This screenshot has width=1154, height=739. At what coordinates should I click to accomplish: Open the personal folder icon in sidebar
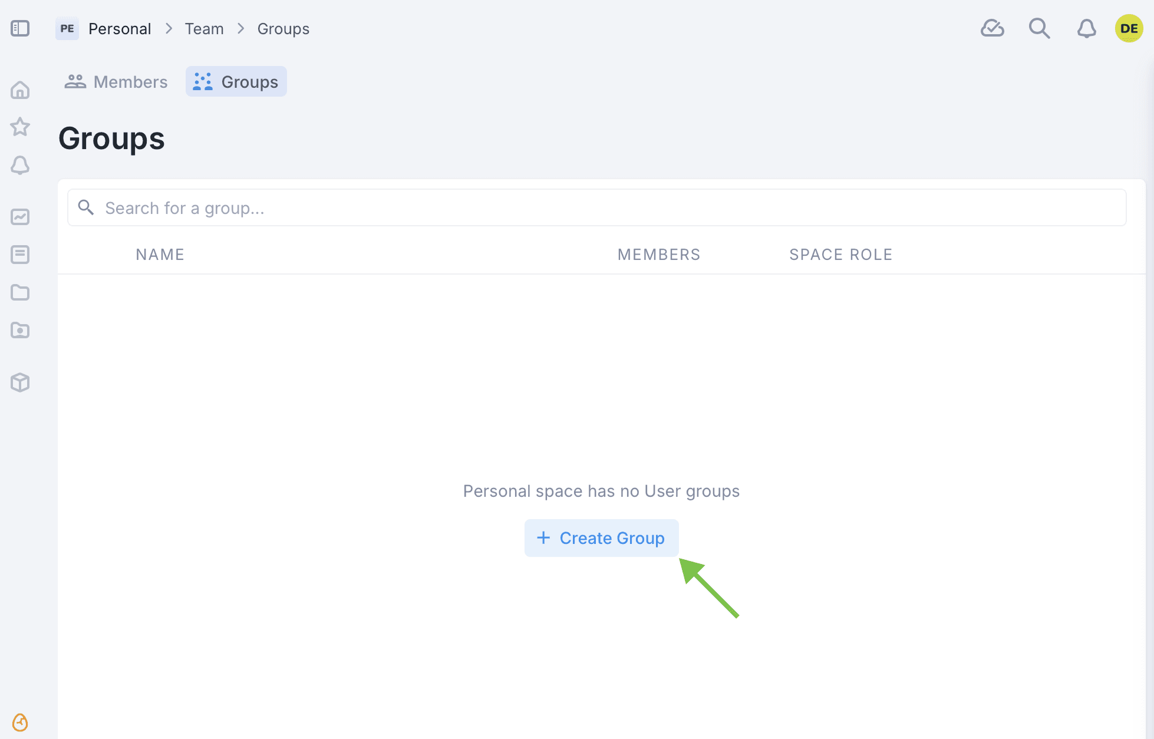20,330
